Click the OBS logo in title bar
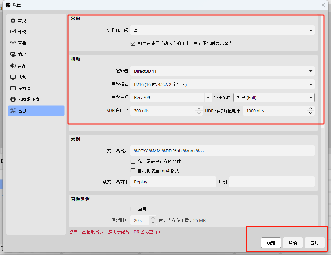Screen dimensions: 331x255 8,5
